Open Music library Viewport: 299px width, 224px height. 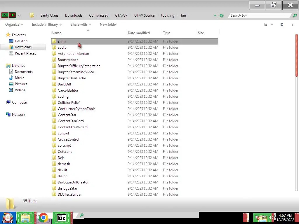(20, 78)
